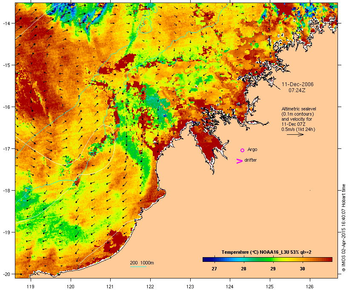Click latitude axis label '-18'
Image resolution: width=349 pixels, height=290 pixels.
pyautogui.click(x=6, y=190)
